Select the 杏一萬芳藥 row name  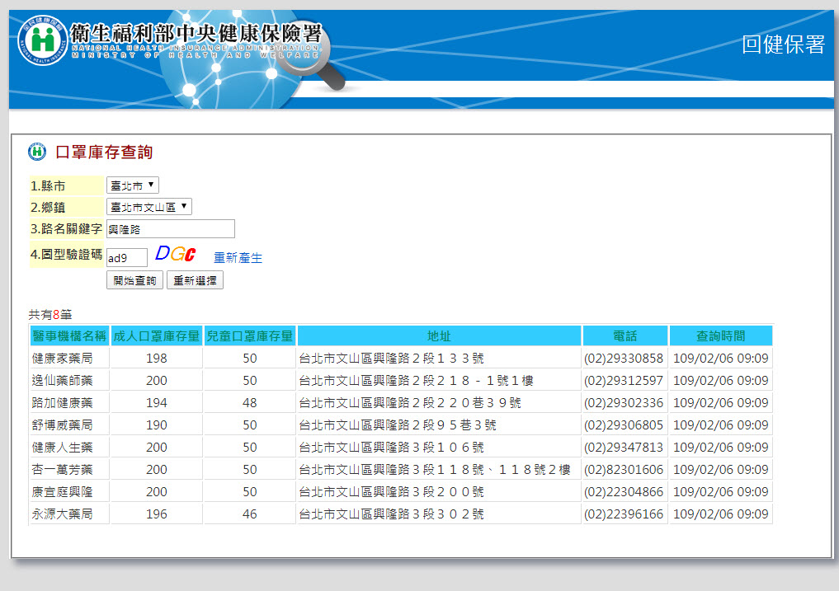coord(62,470)
